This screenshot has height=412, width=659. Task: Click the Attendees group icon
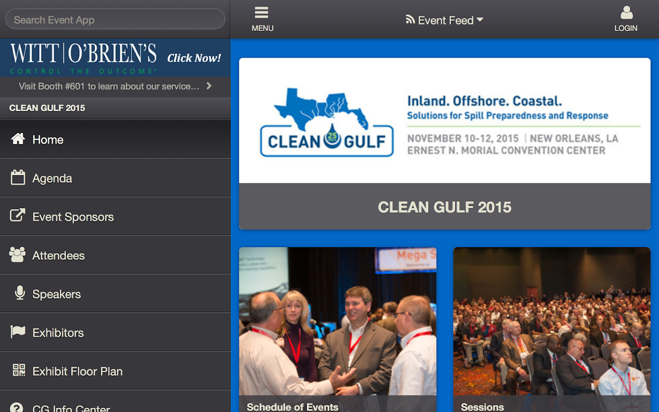click(18, 254)
